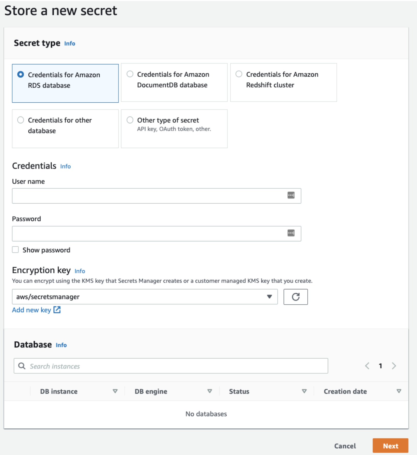Click the password manager icon in User name field
Screen dimensions: 417x455
pyautogui.click(x=291, y=195)
